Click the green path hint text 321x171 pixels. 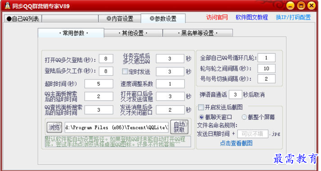click(x=118, y=142)
